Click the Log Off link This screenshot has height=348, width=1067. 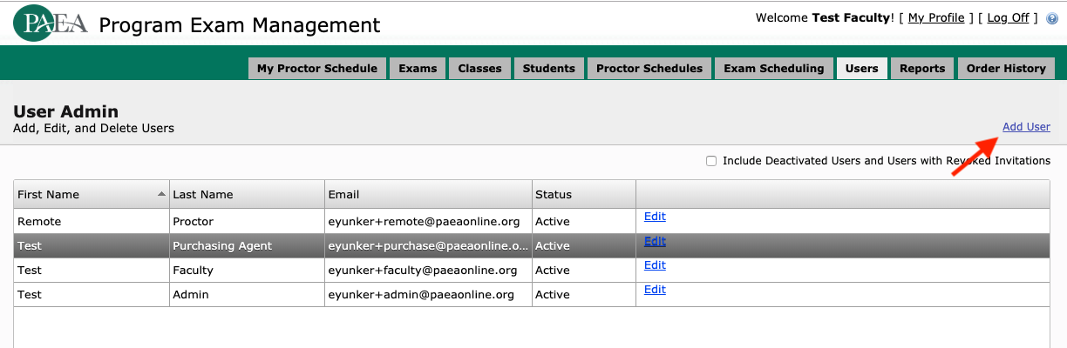(x=1008, y=18)
